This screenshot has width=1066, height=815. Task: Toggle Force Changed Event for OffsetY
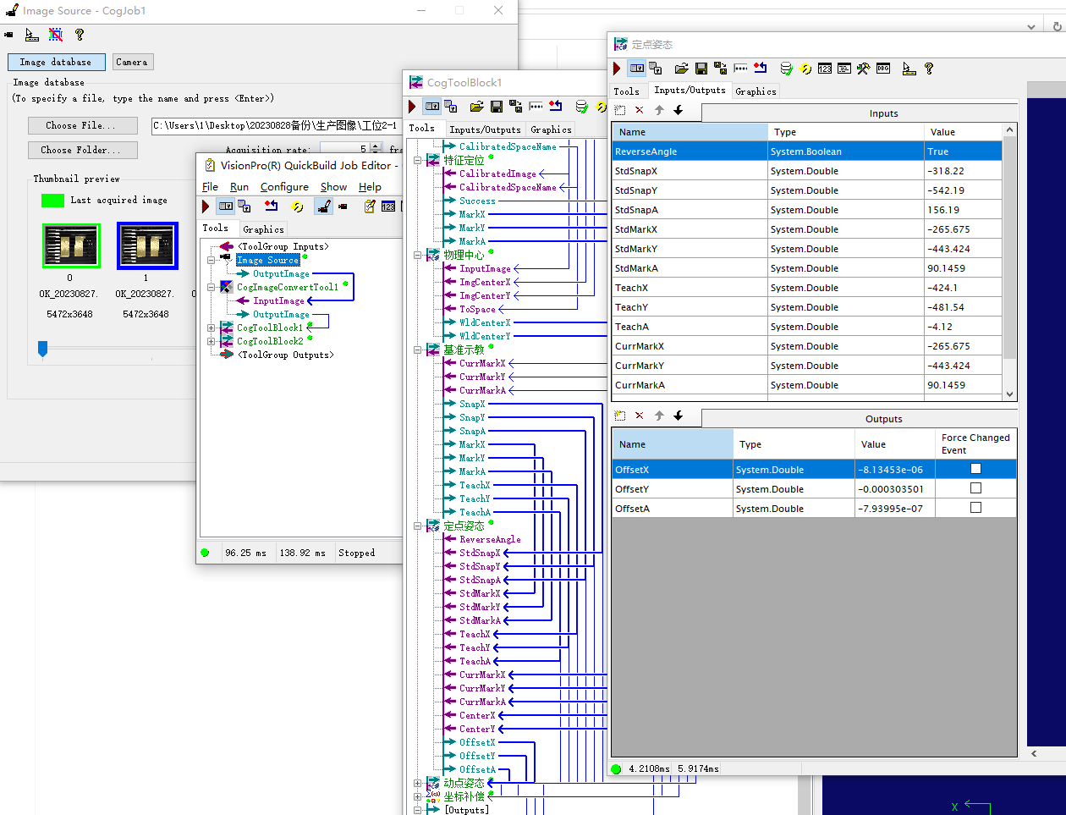click(975, 488)
